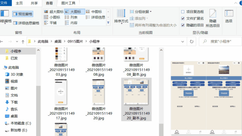The height and width of the screenshot is (136, 242).
Task: Click 将所有列调整为合适的大小 option
Action: [153, 25]
